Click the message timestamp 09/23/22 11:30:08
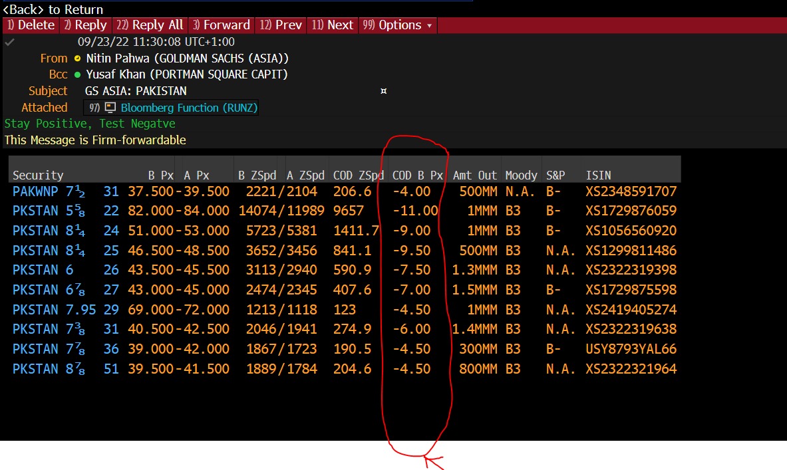This screenshot has height=470, width=787. 156,42
